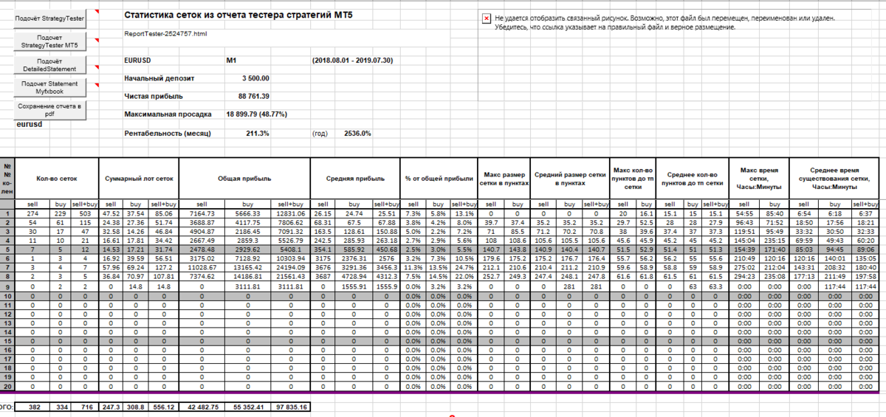Select the cell with value 252.7

[490, 275]
